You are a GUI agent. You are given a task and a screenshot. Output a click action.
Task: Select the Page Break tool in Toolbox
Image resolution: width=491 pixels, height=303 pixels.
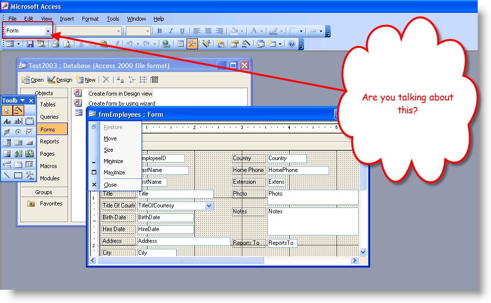click(x=7, y=165)
